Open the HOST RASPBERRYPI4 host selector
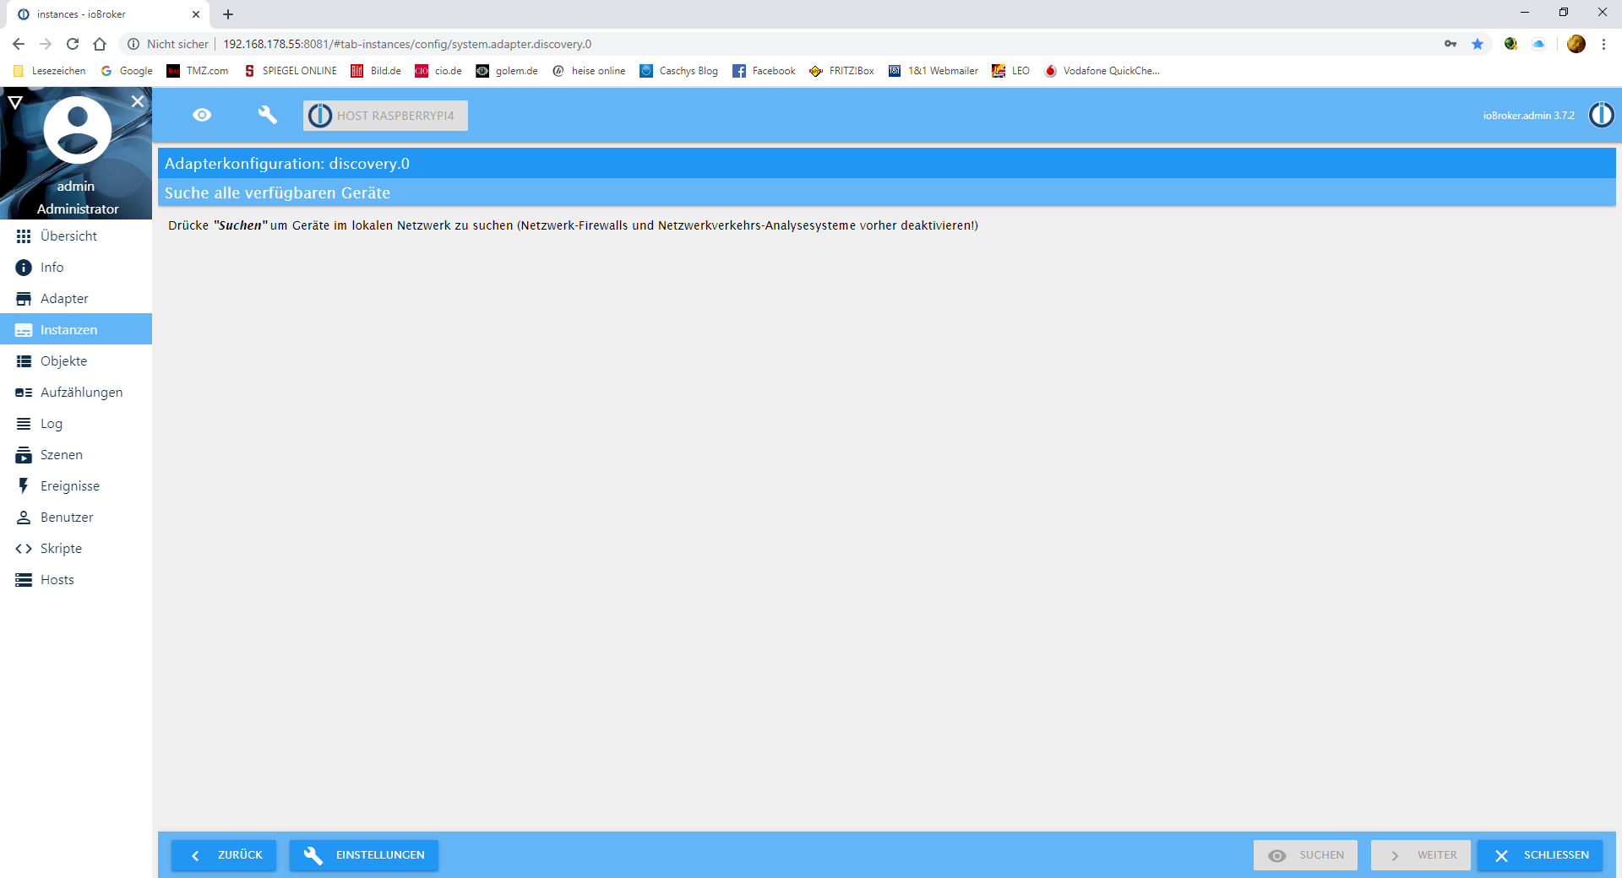Image resolution: width=1622 pixels, height=878 pixels. 385,115
